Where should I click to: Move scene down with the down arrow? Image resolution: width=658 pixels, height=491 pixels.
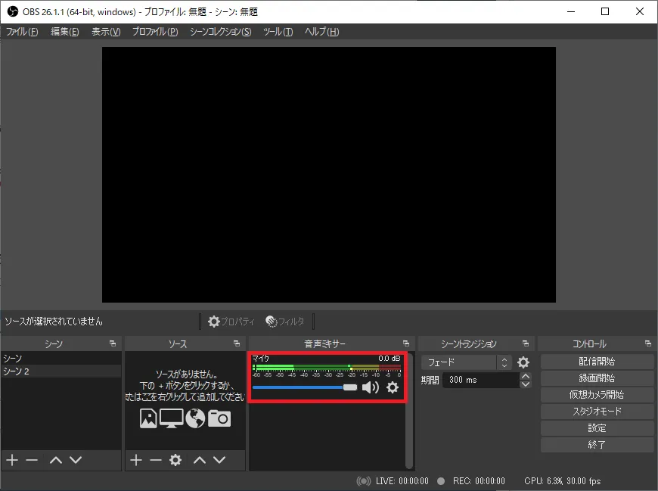[76, 461]
